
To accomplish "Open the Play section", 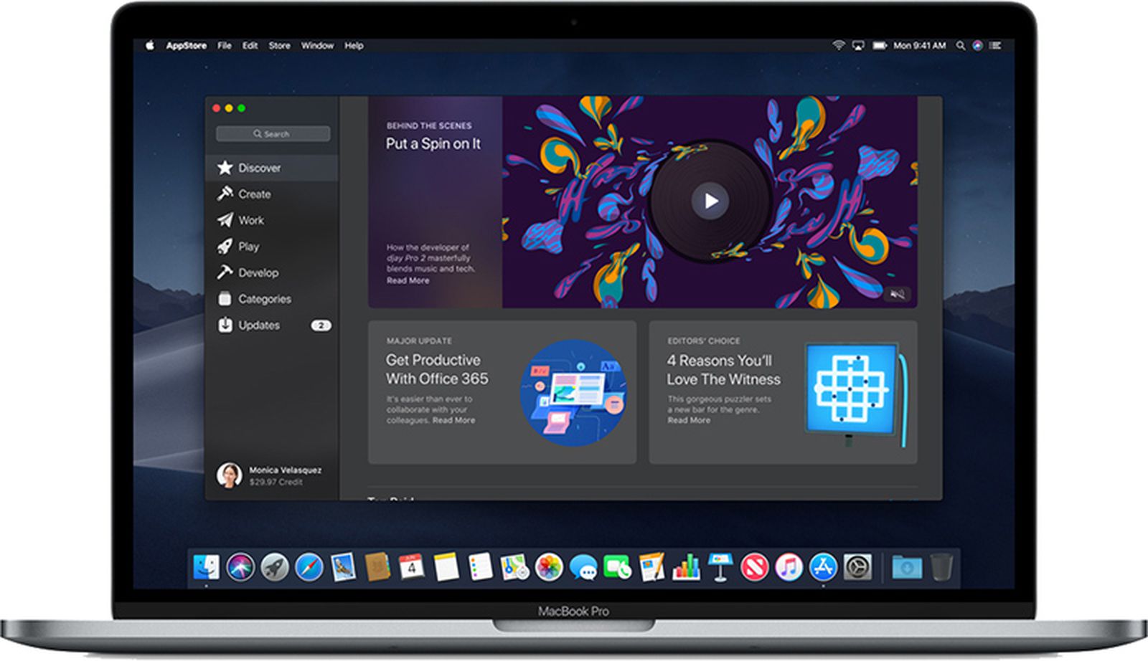I will pos(249,246).
